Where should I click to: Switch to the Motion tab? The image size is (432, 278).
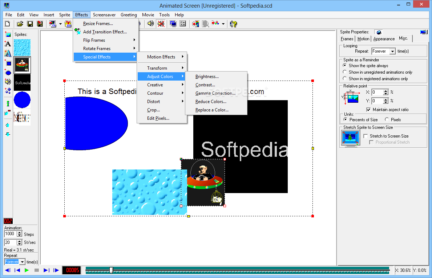coord(363,39)
